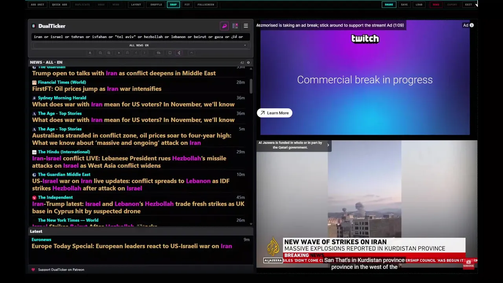The height and width of the screenshot is (283, 503).
Task: Click the zoom out magnifier icon
Action: click(x=100, y=53)
